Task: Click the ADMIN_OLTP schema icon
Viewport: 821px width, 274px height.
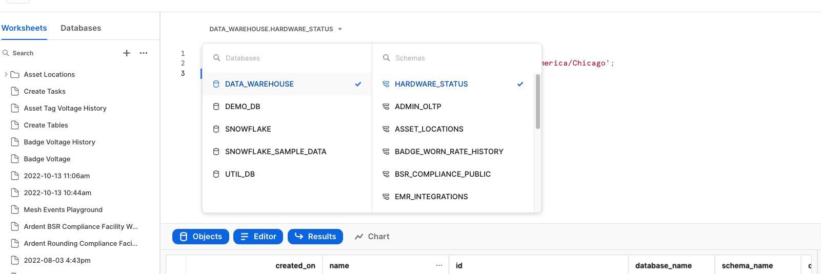Action: [x=386, y=107]
